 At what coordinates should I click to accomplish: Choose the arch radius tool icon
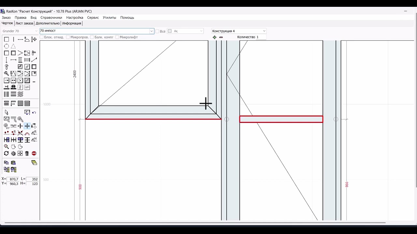point(27,39)
